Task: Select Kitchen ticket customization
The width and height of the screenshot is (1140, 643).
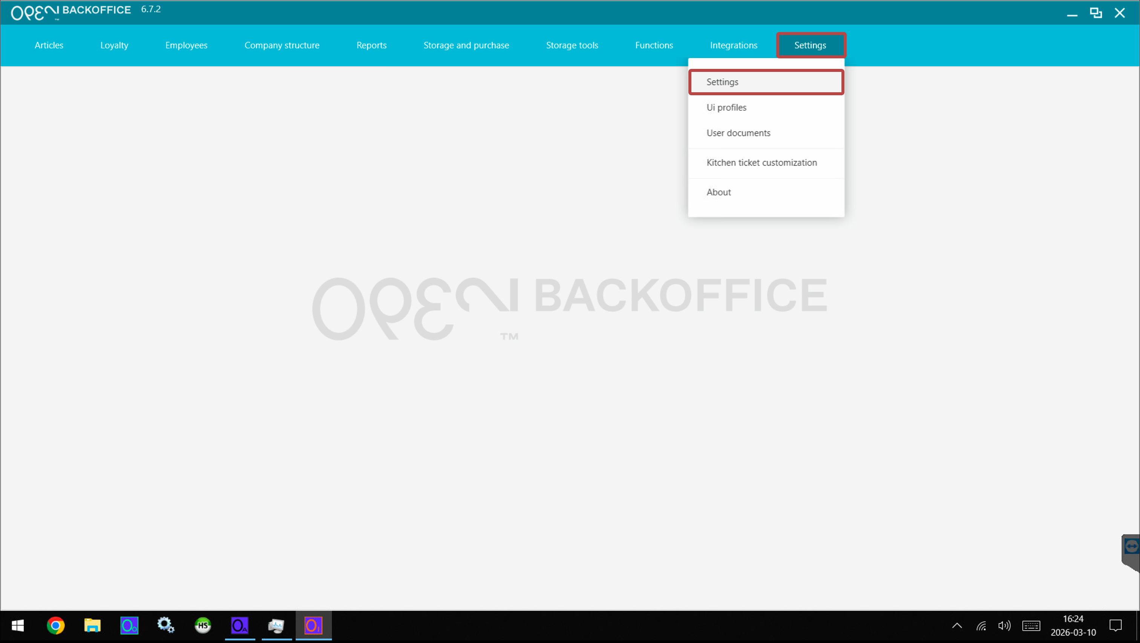Action: [x=761, y=163]
